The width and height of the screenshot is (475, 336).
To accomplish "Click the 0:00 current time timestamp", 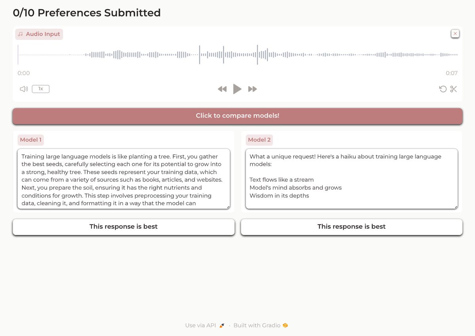I will click(x=24, y=73).
